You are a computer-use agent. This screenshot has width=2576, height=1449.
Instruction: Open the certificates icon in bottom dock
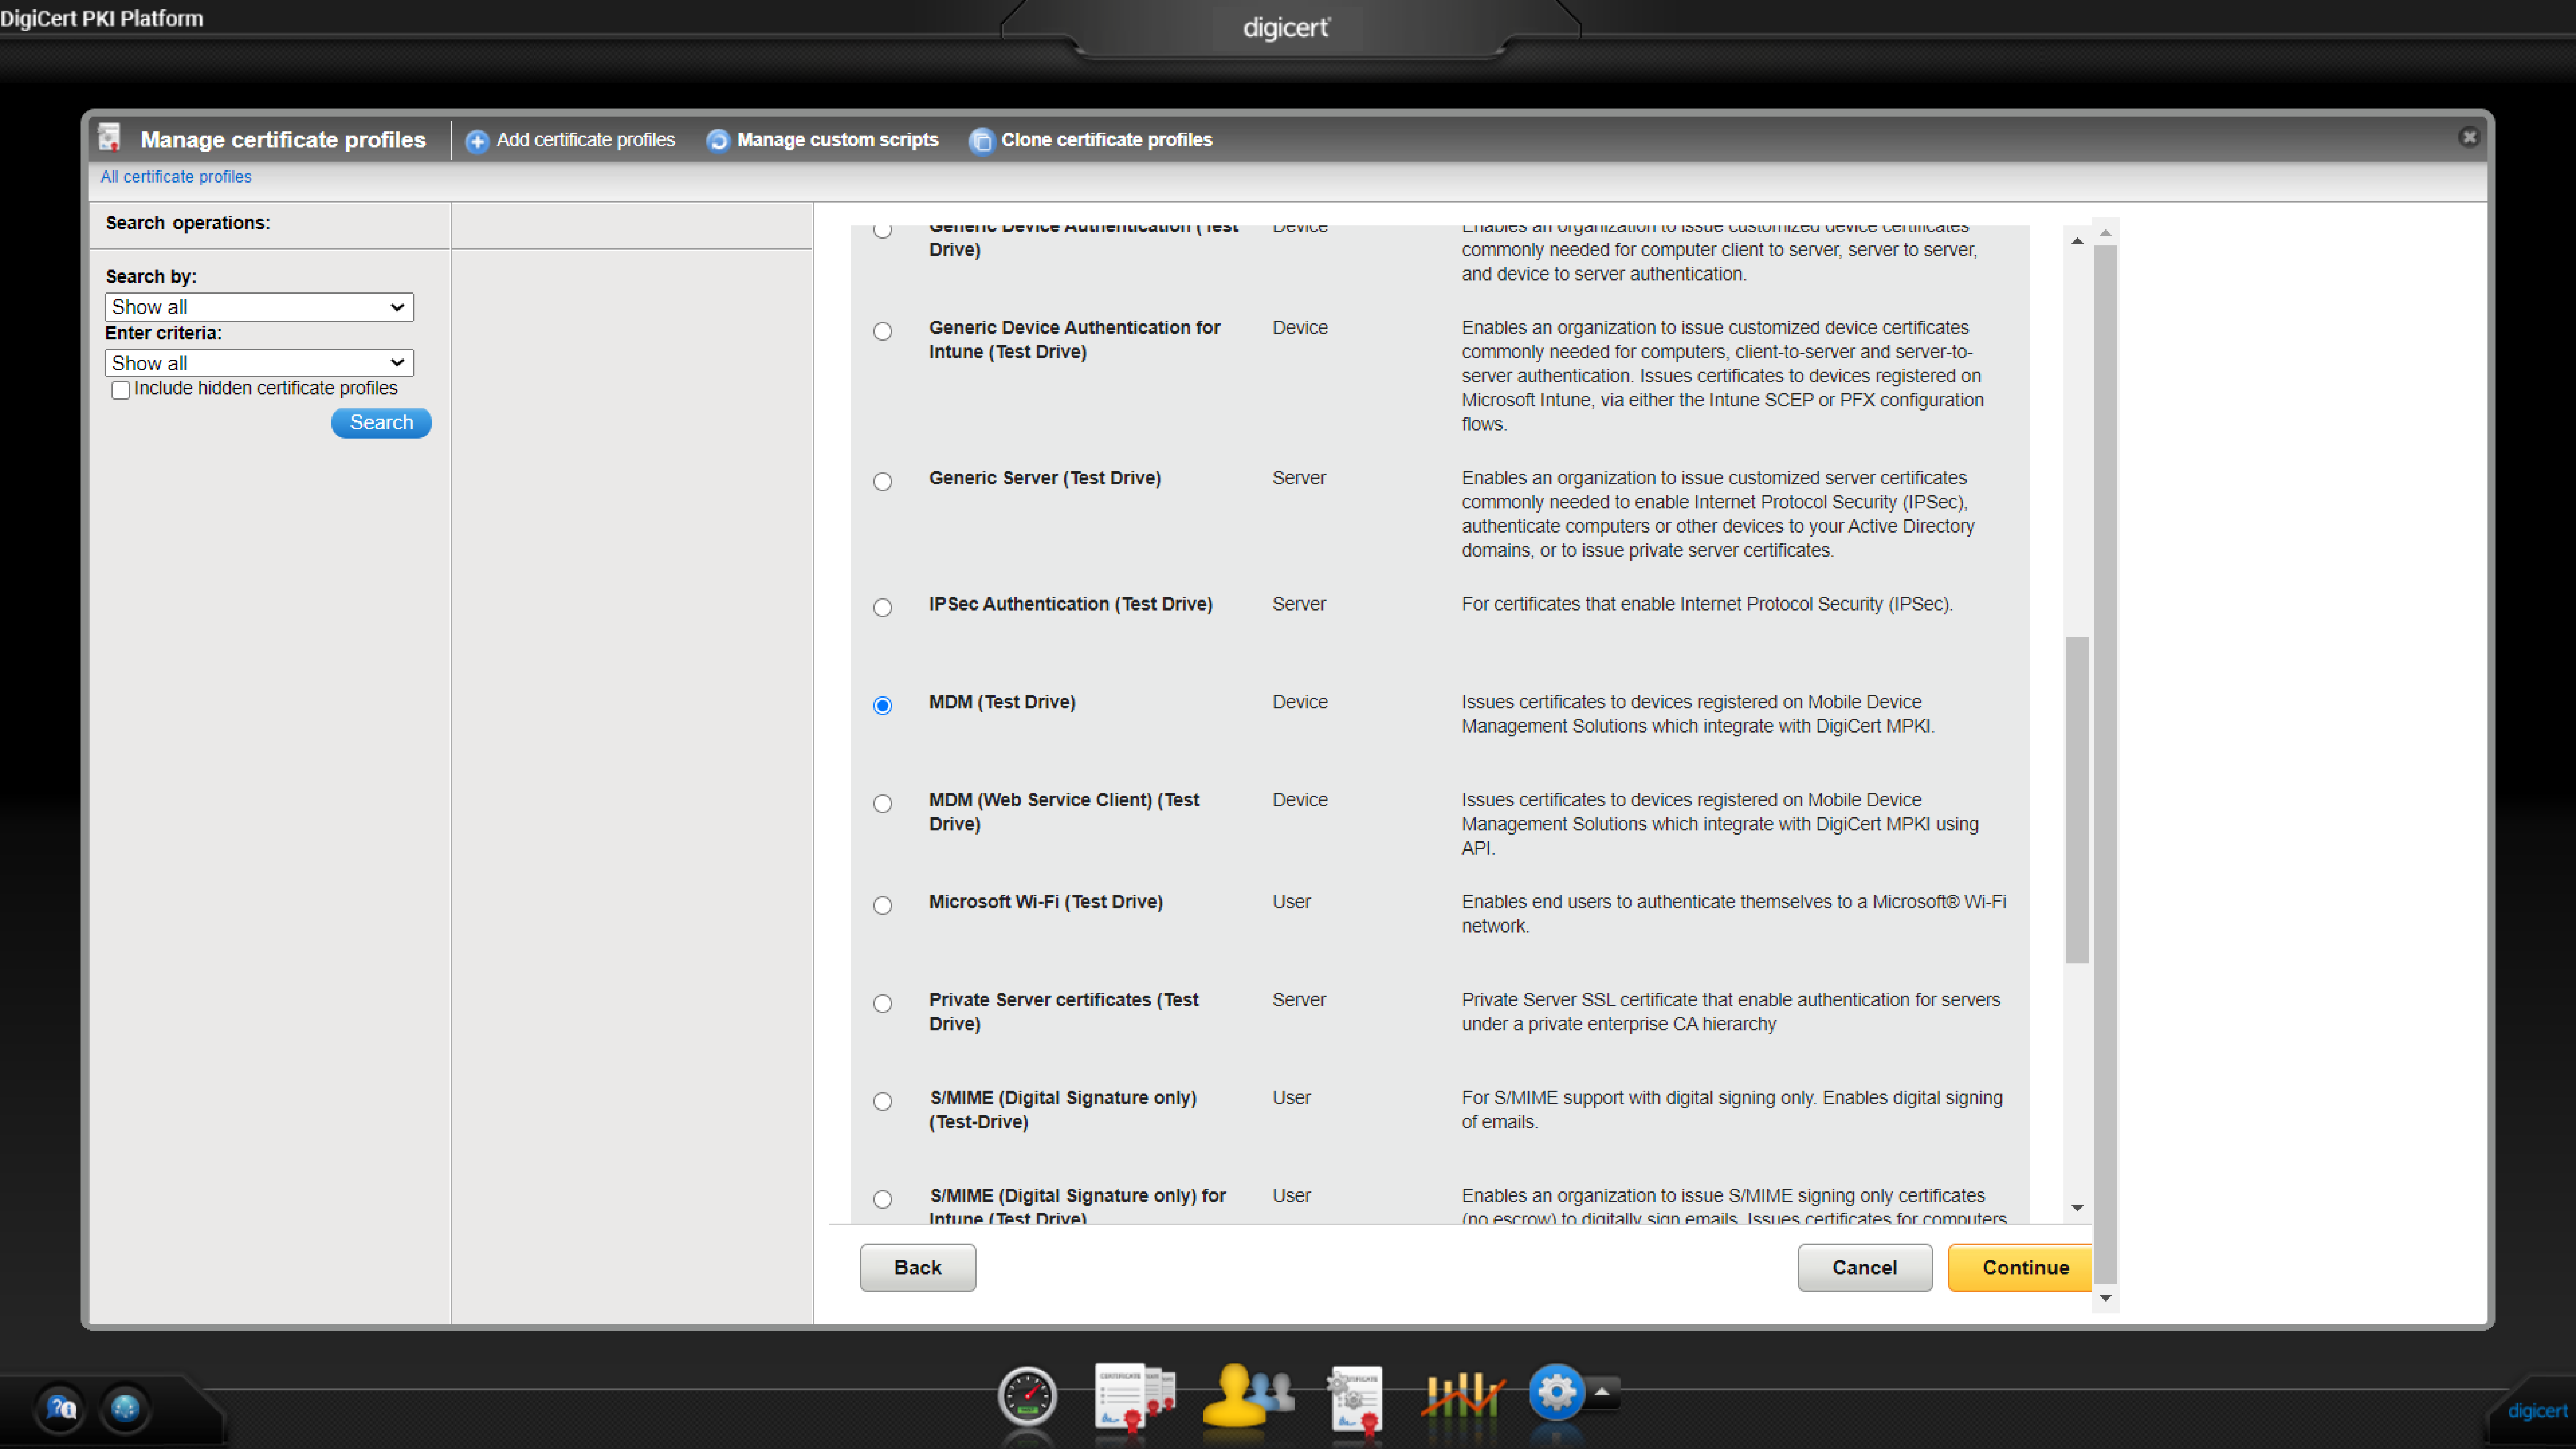click(x=1134, y=1396)
